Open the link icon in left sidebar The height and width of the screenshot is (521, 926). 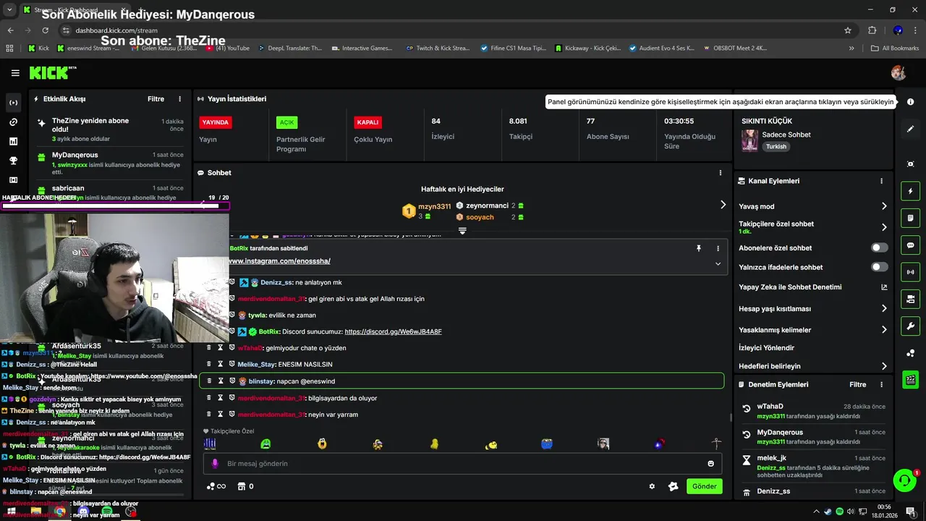tap(13, 122)
